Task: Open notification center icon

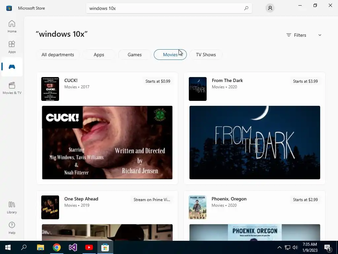Action: pos(327,247)
